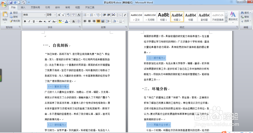The image size is (253, 133).
Task: Select the 邮件 ribbon tab
Action: pyautogui.click(x=58, y=7)
